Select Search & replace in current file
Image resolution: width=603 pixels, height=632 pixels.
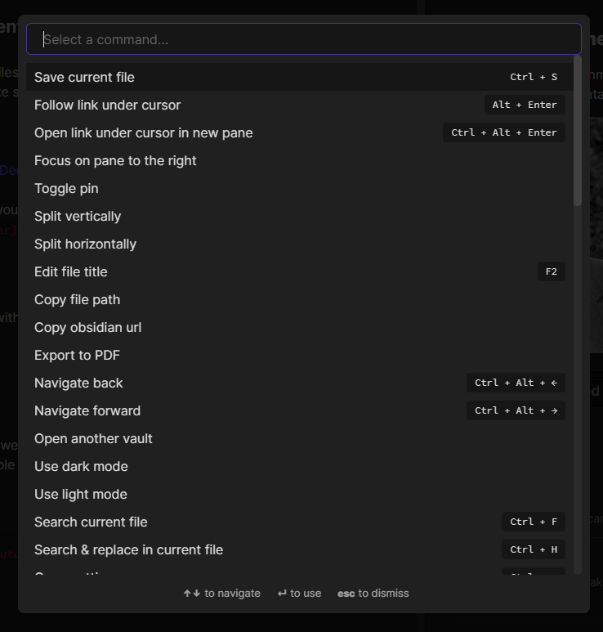pyautogui.click(x=129, y=549)
